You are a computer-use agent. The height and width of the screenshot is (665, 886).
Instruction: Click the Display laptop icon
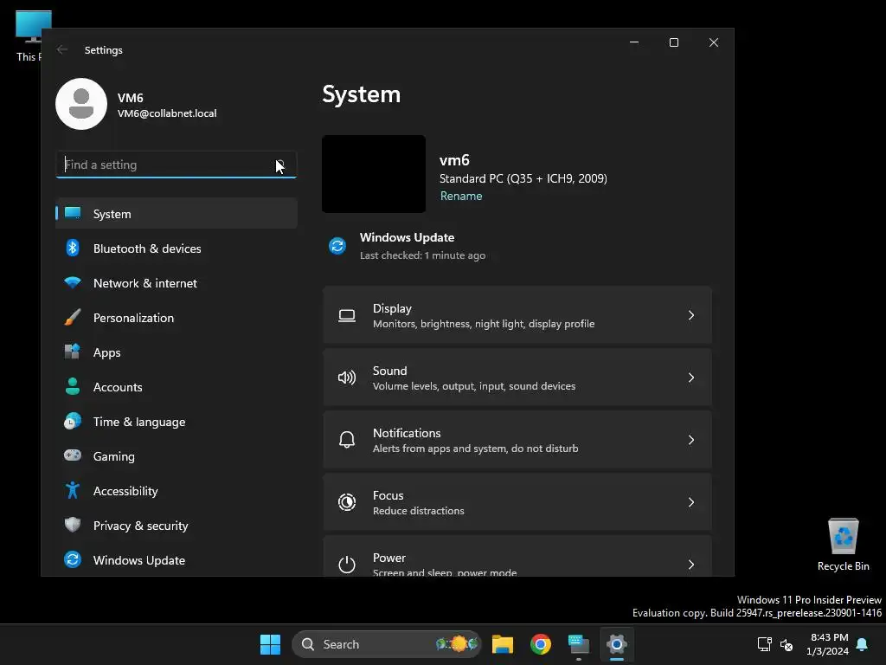(x=347, y=315)
